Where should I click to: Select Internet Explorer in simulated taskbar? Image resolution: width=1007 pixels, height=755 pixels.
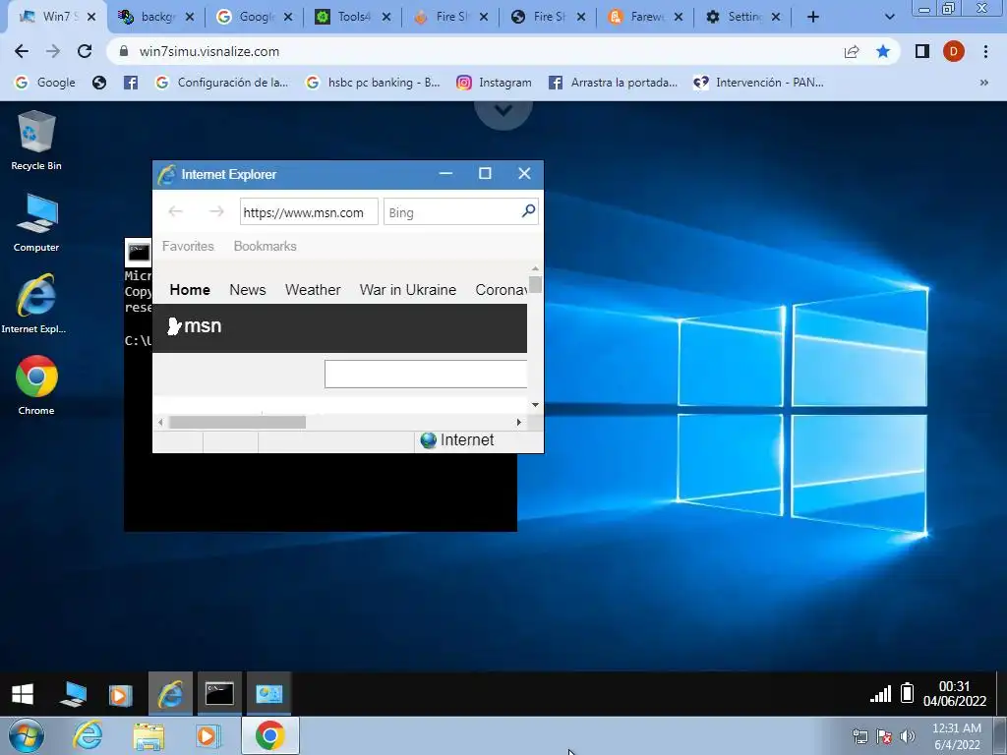point(170,694)
